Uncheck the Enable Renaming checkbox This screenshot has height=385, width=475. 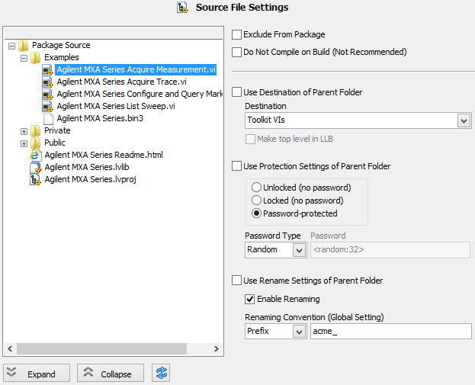click(249, 299)
